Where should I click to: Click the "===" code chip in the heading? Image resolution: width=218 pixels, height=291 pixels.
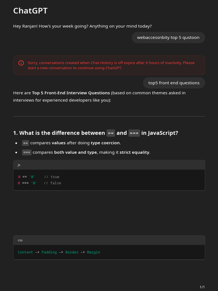coord(134,133)
